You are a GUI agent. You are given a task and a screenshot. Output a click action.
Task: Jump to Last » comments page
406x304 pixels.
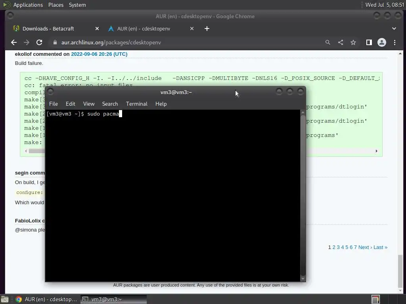[x=380, y=247]
